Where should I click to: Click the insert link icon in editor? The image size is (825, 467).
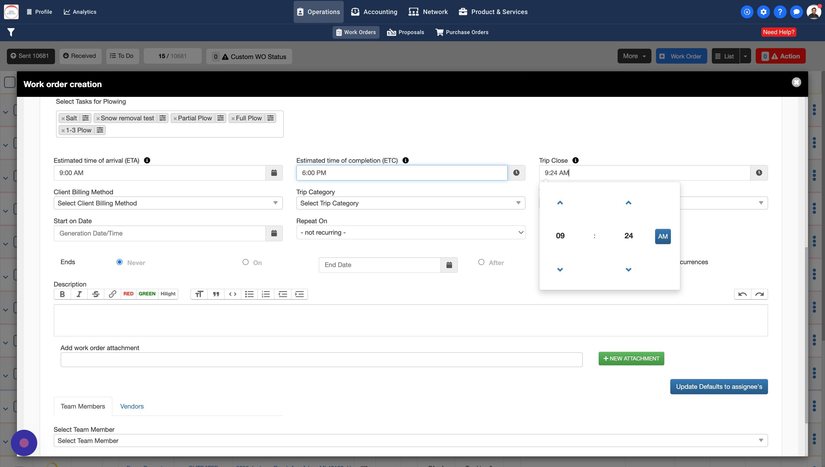pos(112,294)
